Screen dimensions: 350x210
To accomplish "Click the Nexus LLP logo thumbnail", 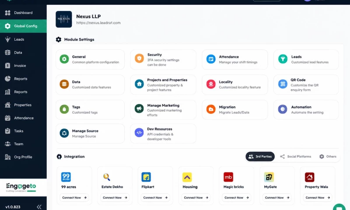I will coord(64,19).
